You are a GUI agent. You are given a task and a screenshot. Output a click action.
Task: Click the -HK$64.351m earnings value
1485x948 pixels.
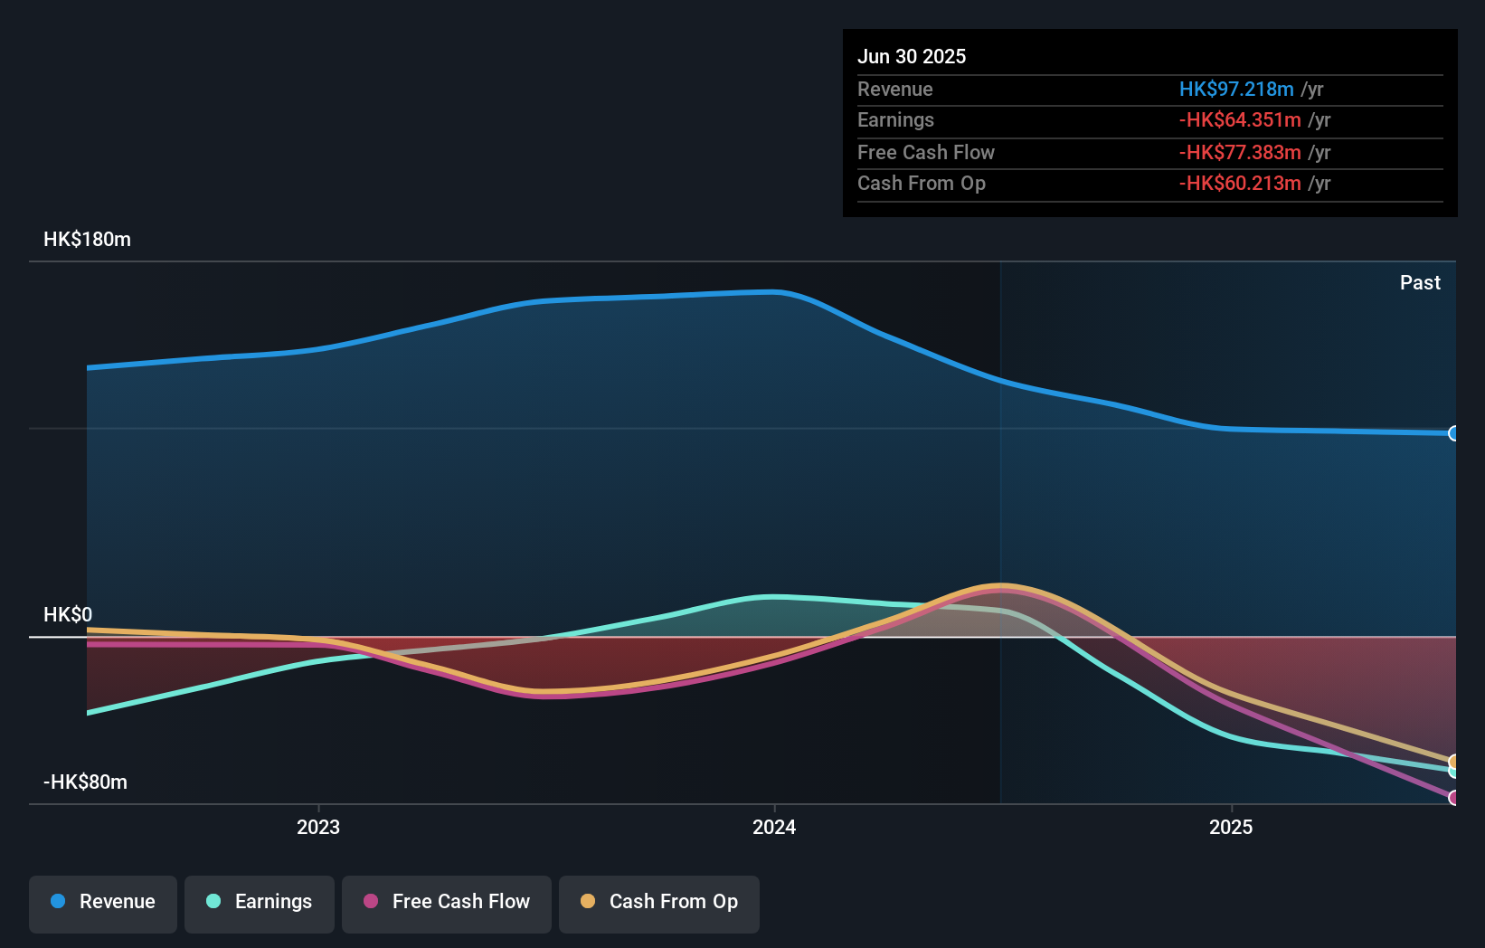[x=1240, y=120]
